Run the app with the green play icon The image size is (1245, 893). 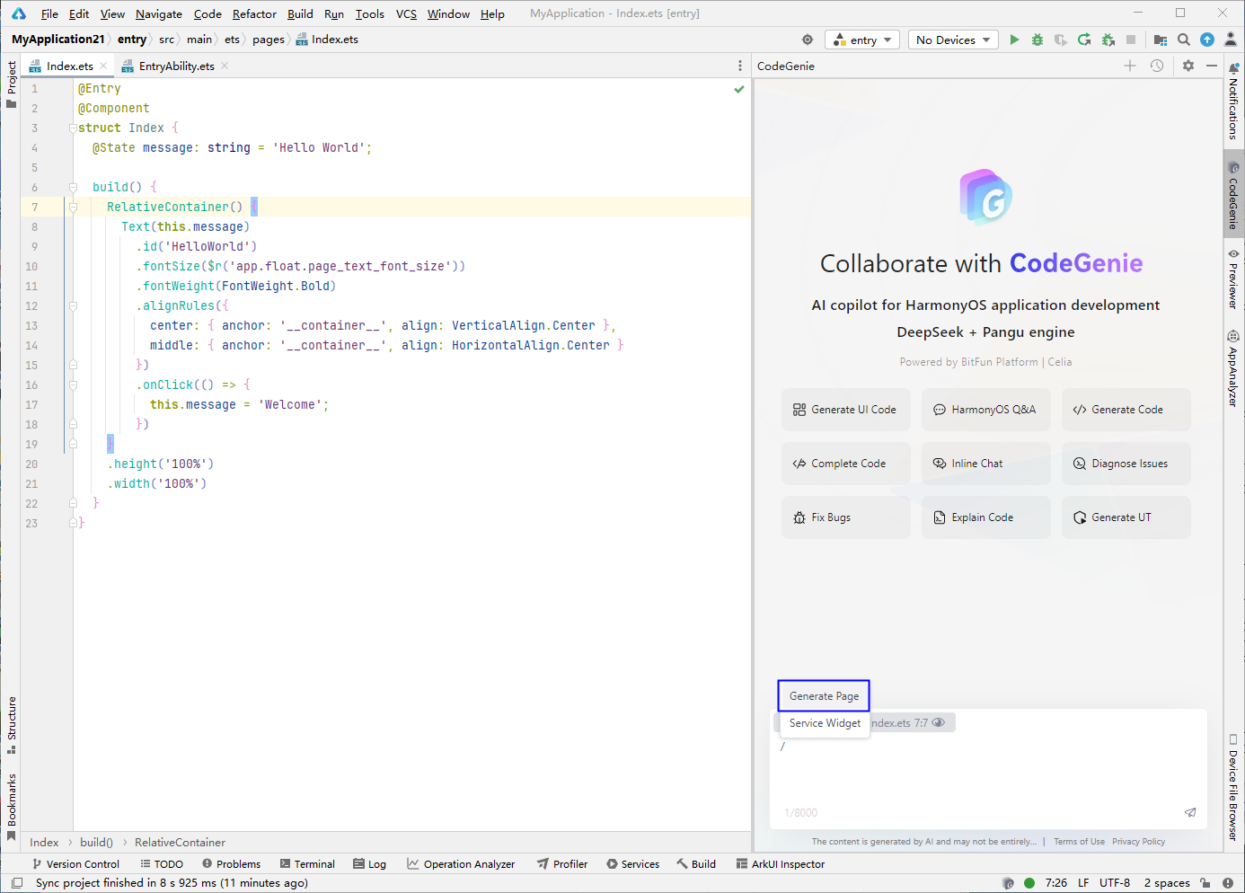pyautogui.click(x=1014, y=40)
